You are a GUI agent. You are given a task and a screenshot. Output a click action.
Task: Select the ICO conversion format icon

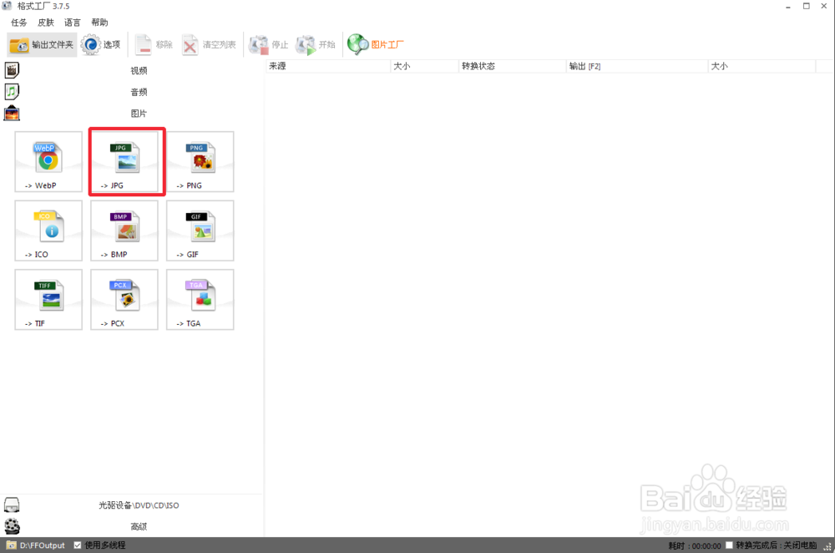48,231
